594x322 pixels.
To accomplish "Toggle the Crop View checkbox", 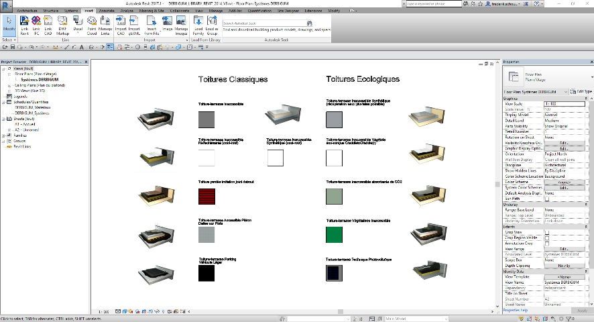I will (x=546, y=233).
